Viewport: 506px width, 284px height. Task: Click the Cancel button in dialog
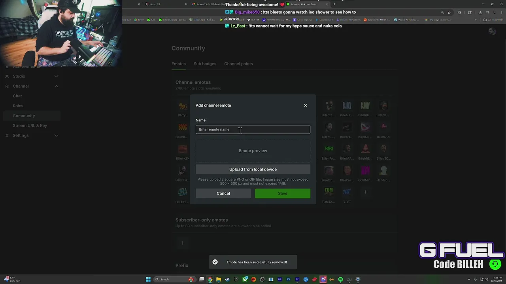coord(223,193)
